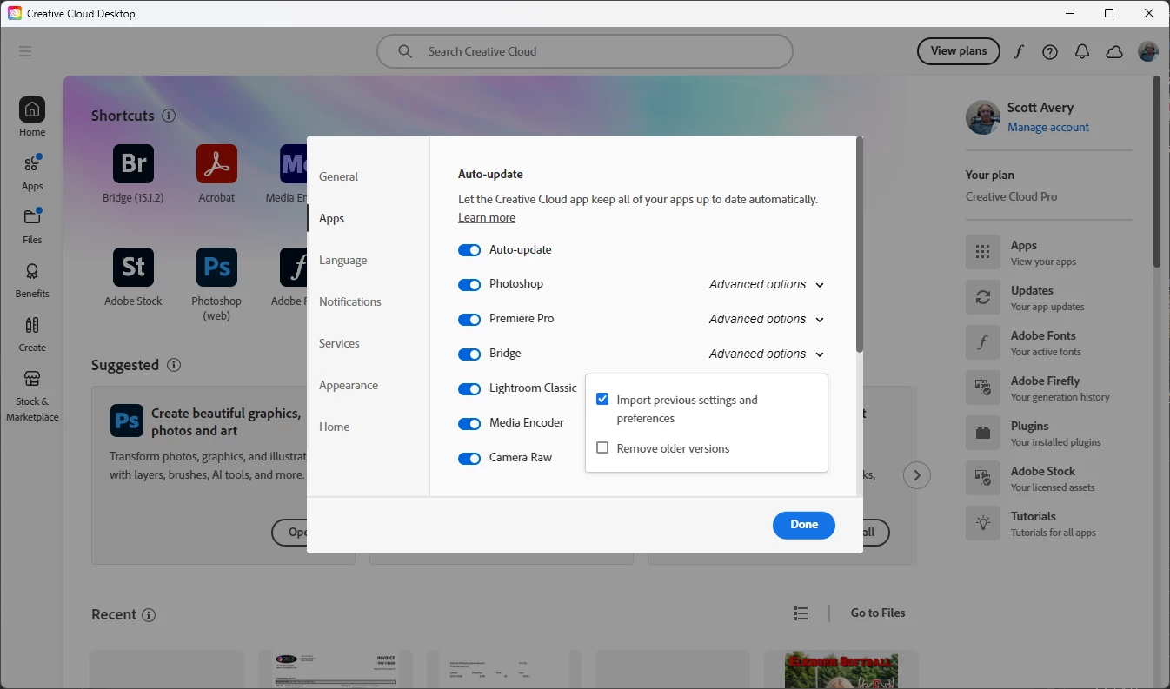Launch the Acrobat shortcut icon
Image resolution: width=1170 pixels, height=689 pixels.
coord(216,165)
